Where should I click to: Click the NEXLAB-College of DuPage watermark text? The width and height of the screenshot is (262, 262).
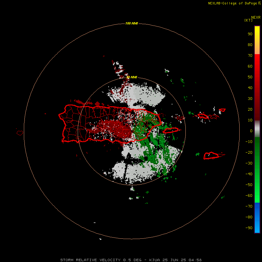(x=234, y=3)
